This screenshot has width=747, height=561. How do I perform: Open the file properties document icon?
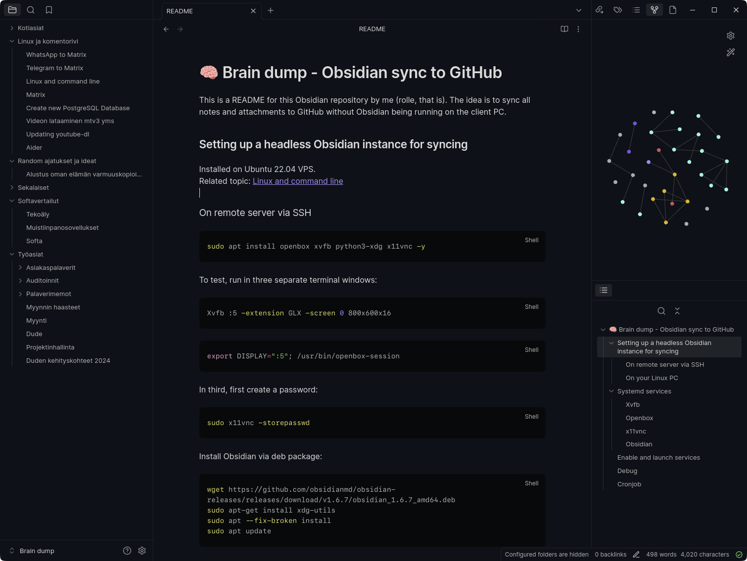[673, 10]
